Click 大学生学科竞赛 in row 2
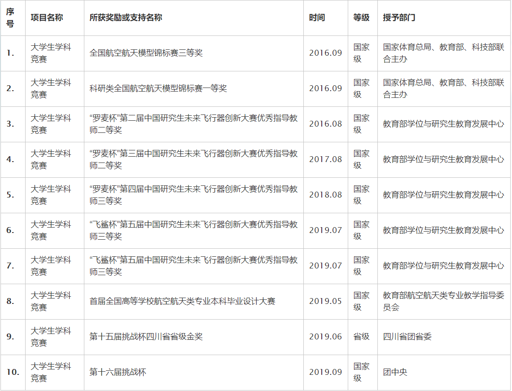 [55, 89]
